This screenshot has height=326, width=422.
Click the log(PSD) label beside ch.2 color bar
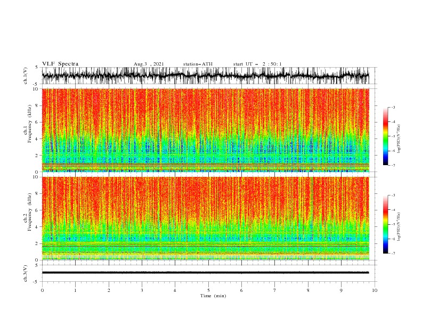[x=399, y=227]
